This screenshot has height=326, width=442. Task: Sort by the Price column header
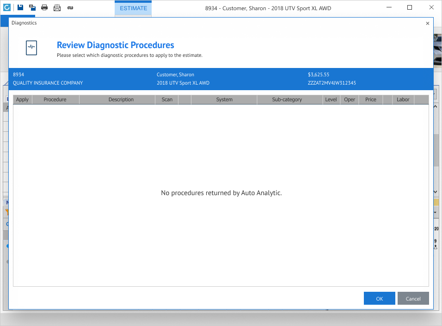[371, 99]
